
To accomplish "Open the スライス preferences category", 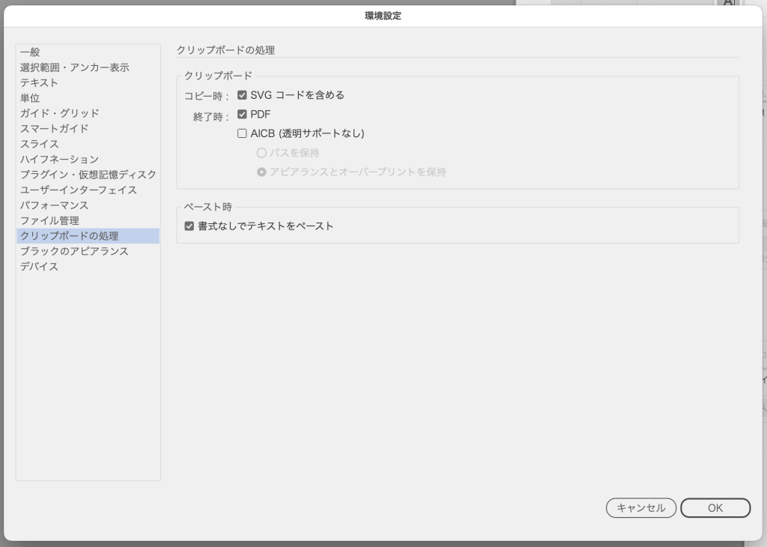I will [x=39, y=144].
